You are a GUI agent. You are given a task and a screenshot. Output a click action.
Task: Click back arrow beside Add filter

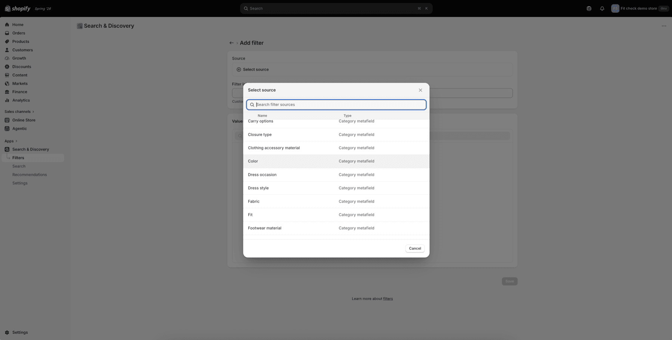click(x=231, y=43)
